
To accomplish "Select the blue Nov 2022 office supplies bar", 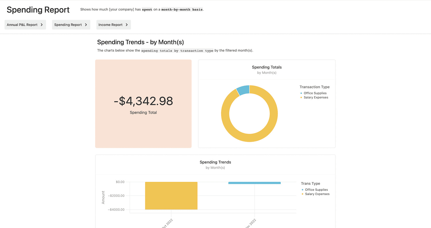I will point(255,183).
